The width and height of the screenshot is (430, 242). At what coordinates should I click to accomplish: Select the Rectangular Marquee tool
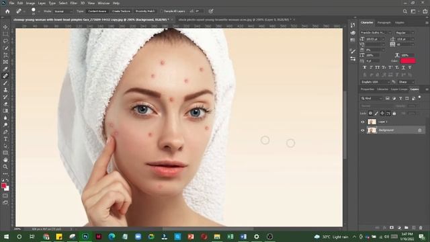pyautogui.click(x=5, y=34)
